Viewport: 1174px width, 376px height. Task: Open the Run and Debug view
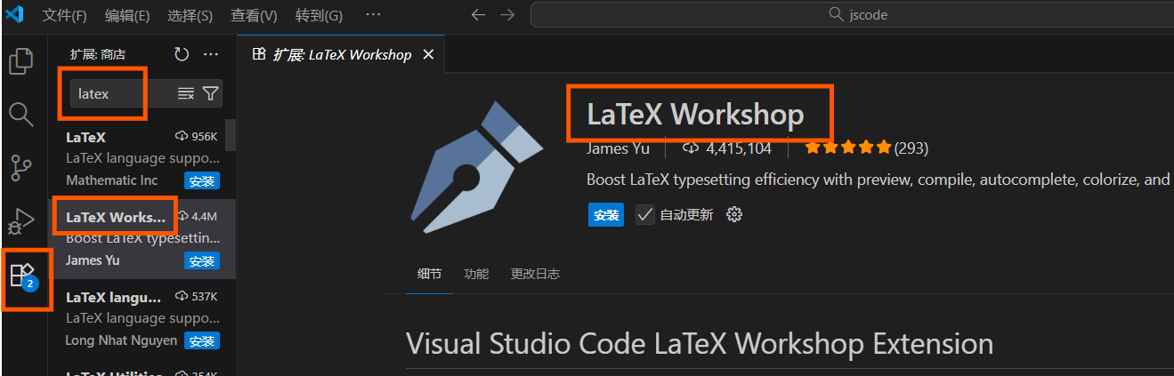click(20, 220)
